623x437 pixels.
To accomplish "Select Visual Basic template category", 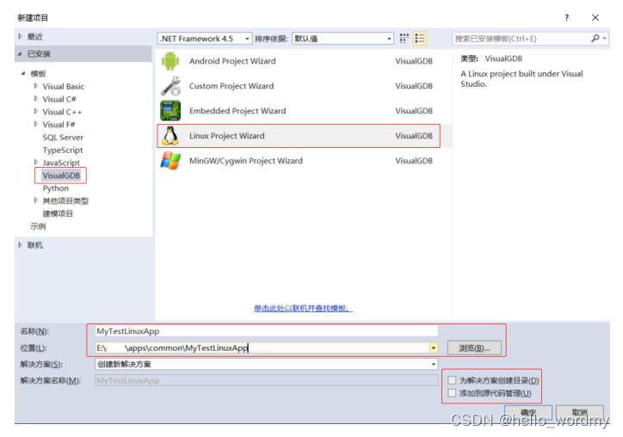I will click(x=63, y=87).
